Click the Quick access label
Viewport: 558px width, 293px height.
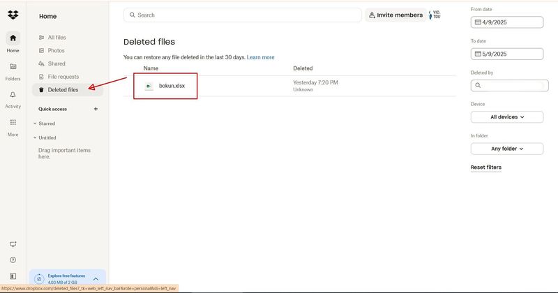pyautogui.click(x=53, y=109)
